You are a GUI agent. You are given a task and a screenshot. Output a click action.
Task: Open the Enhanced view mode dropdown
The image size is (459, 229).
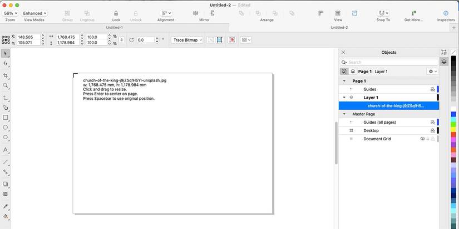(x=35, y=13)
